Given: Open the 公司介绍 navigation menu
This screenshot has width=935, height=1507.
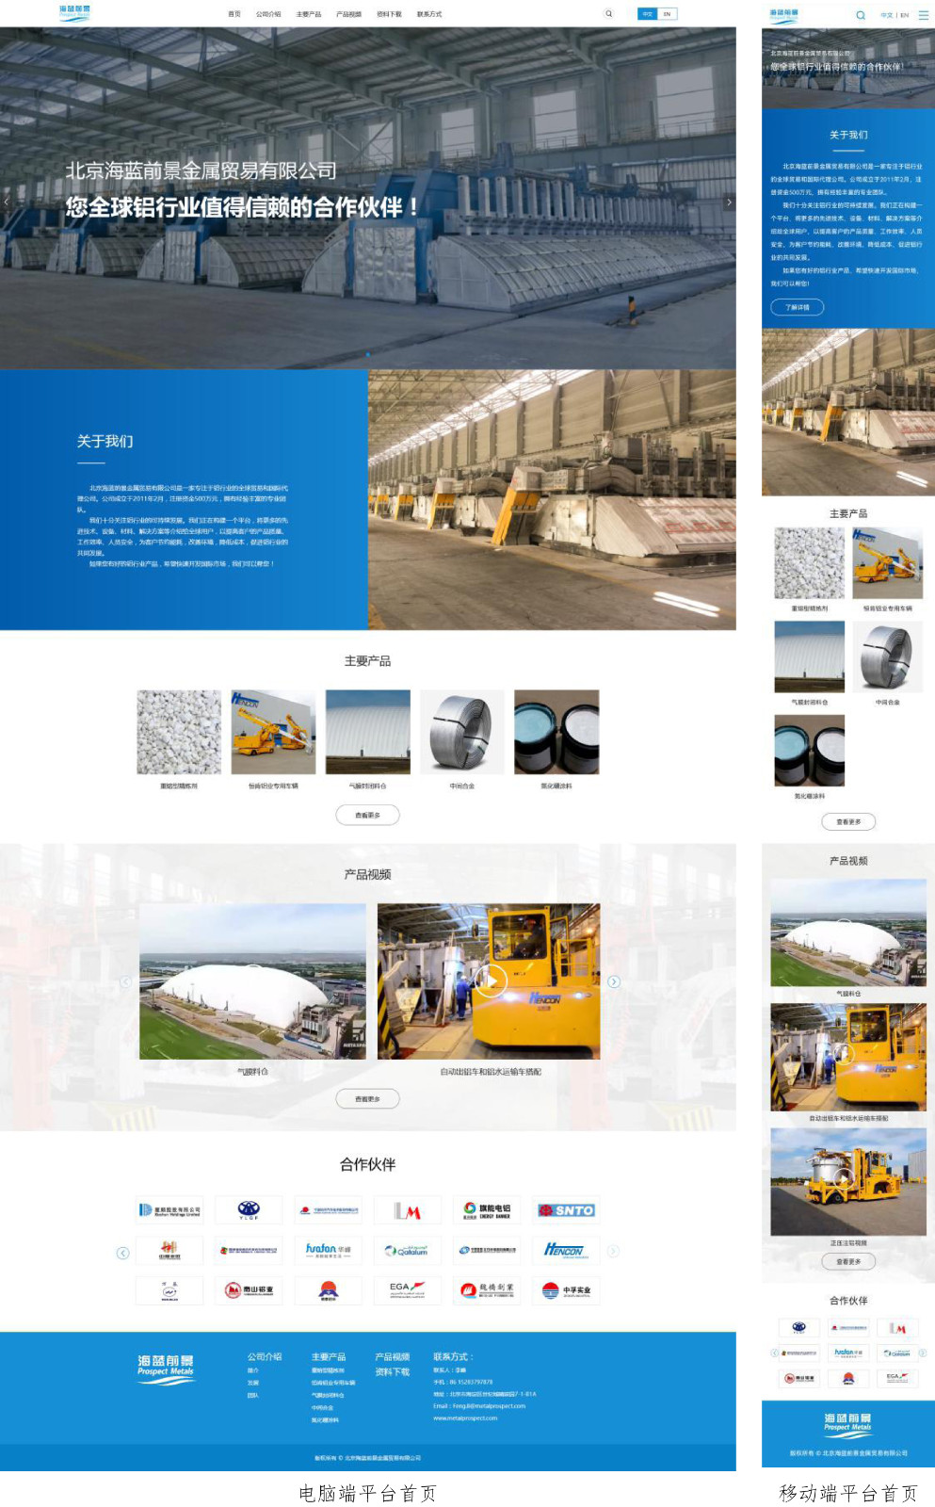Looking at the screenshot, I should (268, 14).
